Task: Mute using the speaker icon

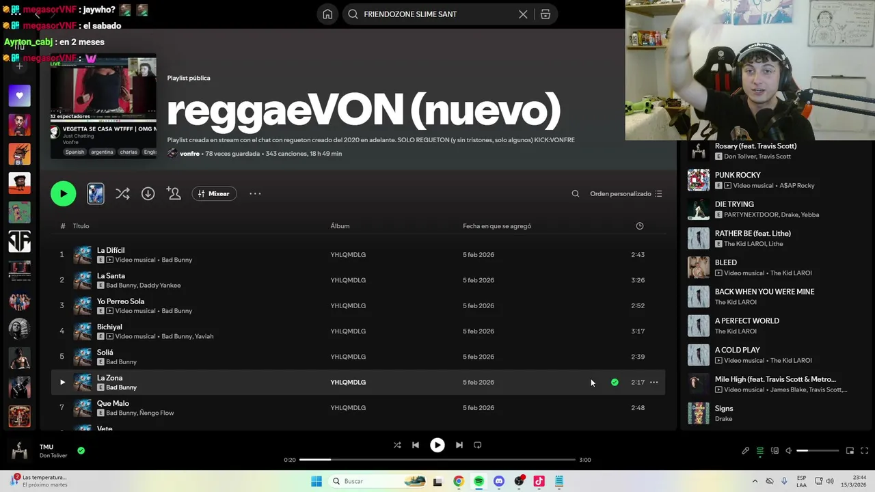Action: pyautogui.click(x=789, y=451)
